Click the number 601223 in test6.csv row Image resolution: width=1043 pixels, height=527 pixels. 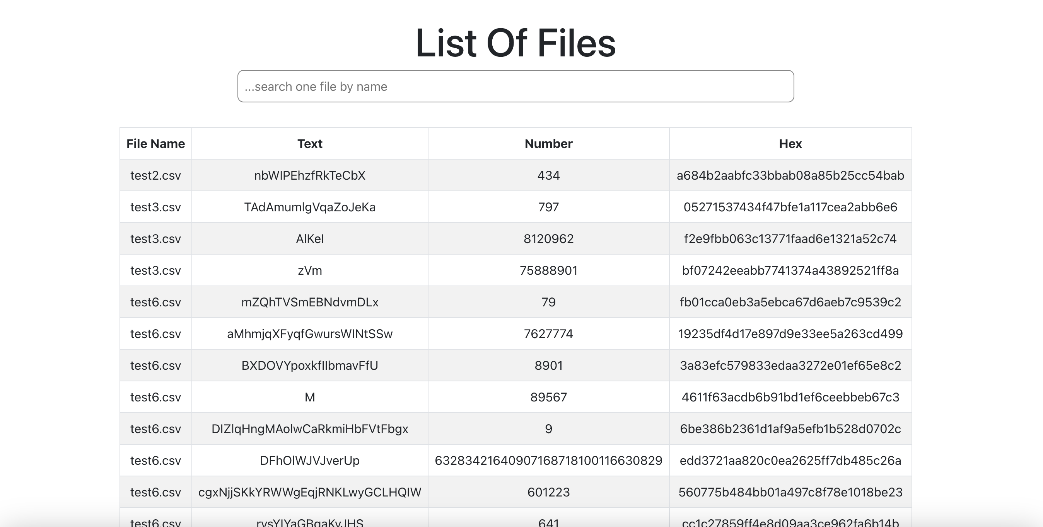(x=548, y=492)
